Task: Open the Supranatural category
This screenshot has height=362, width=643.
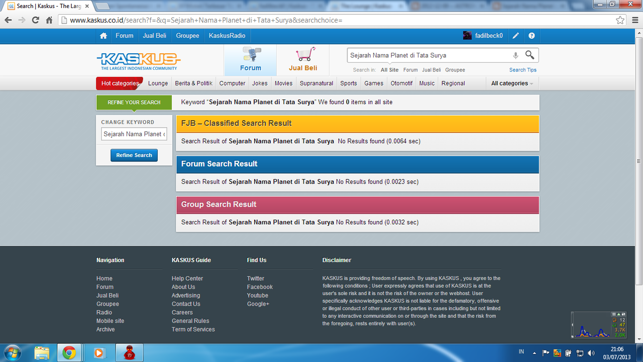Action: 316,83
